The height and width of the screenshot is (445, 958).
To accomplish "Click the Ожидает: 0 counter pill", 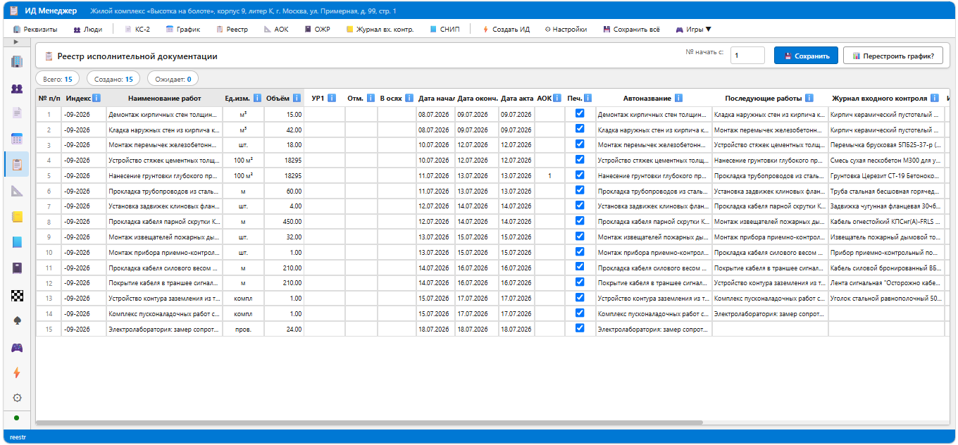I will pos(173,79).
